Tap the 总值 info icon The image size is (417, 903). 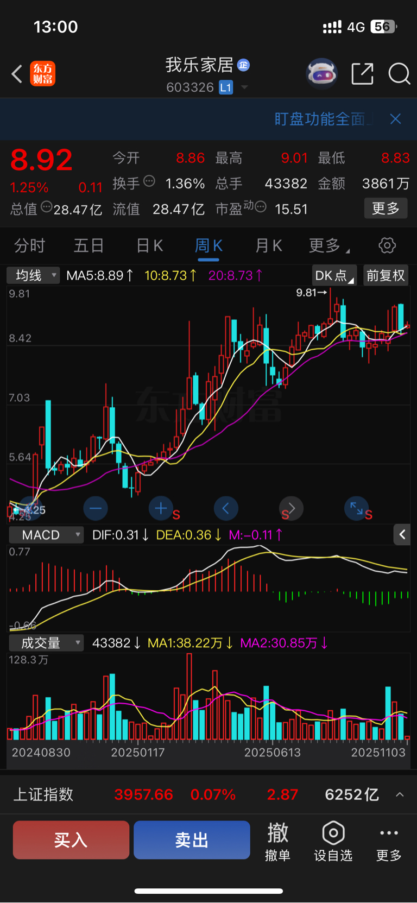[47, 207]
